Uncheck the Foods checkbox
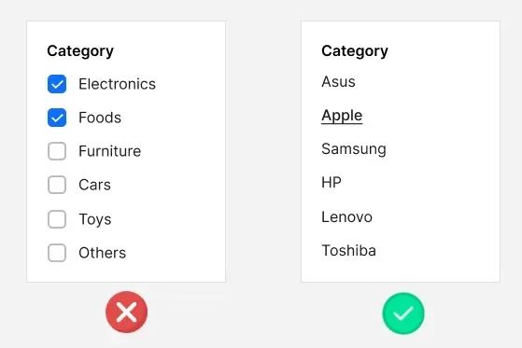The width and height of the screenshot is (522, 348). tap(57, 118)
